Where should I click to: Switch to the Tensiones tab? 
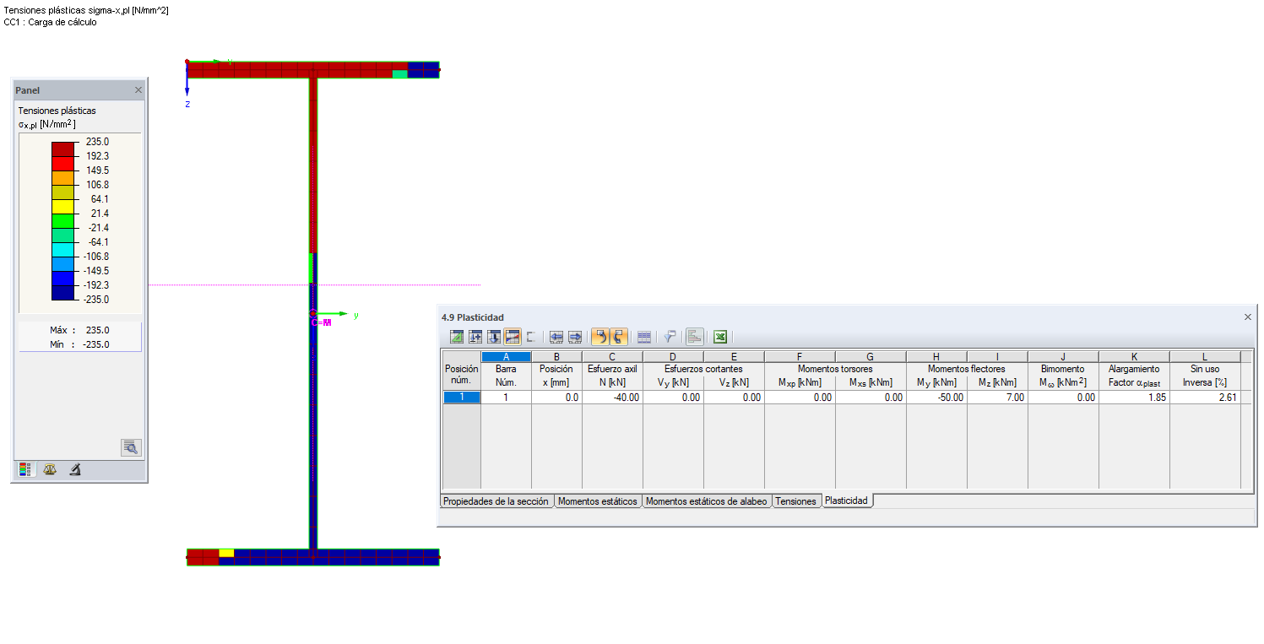coord(796,501)
